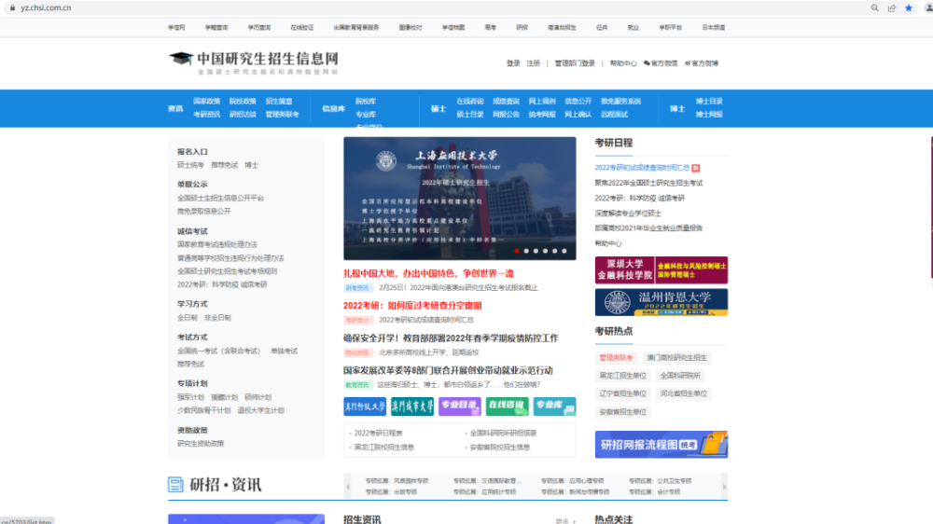Screen dimensions: 933x524
Task: Open 博士 main nav item
Action: click(x=677, y=108)
